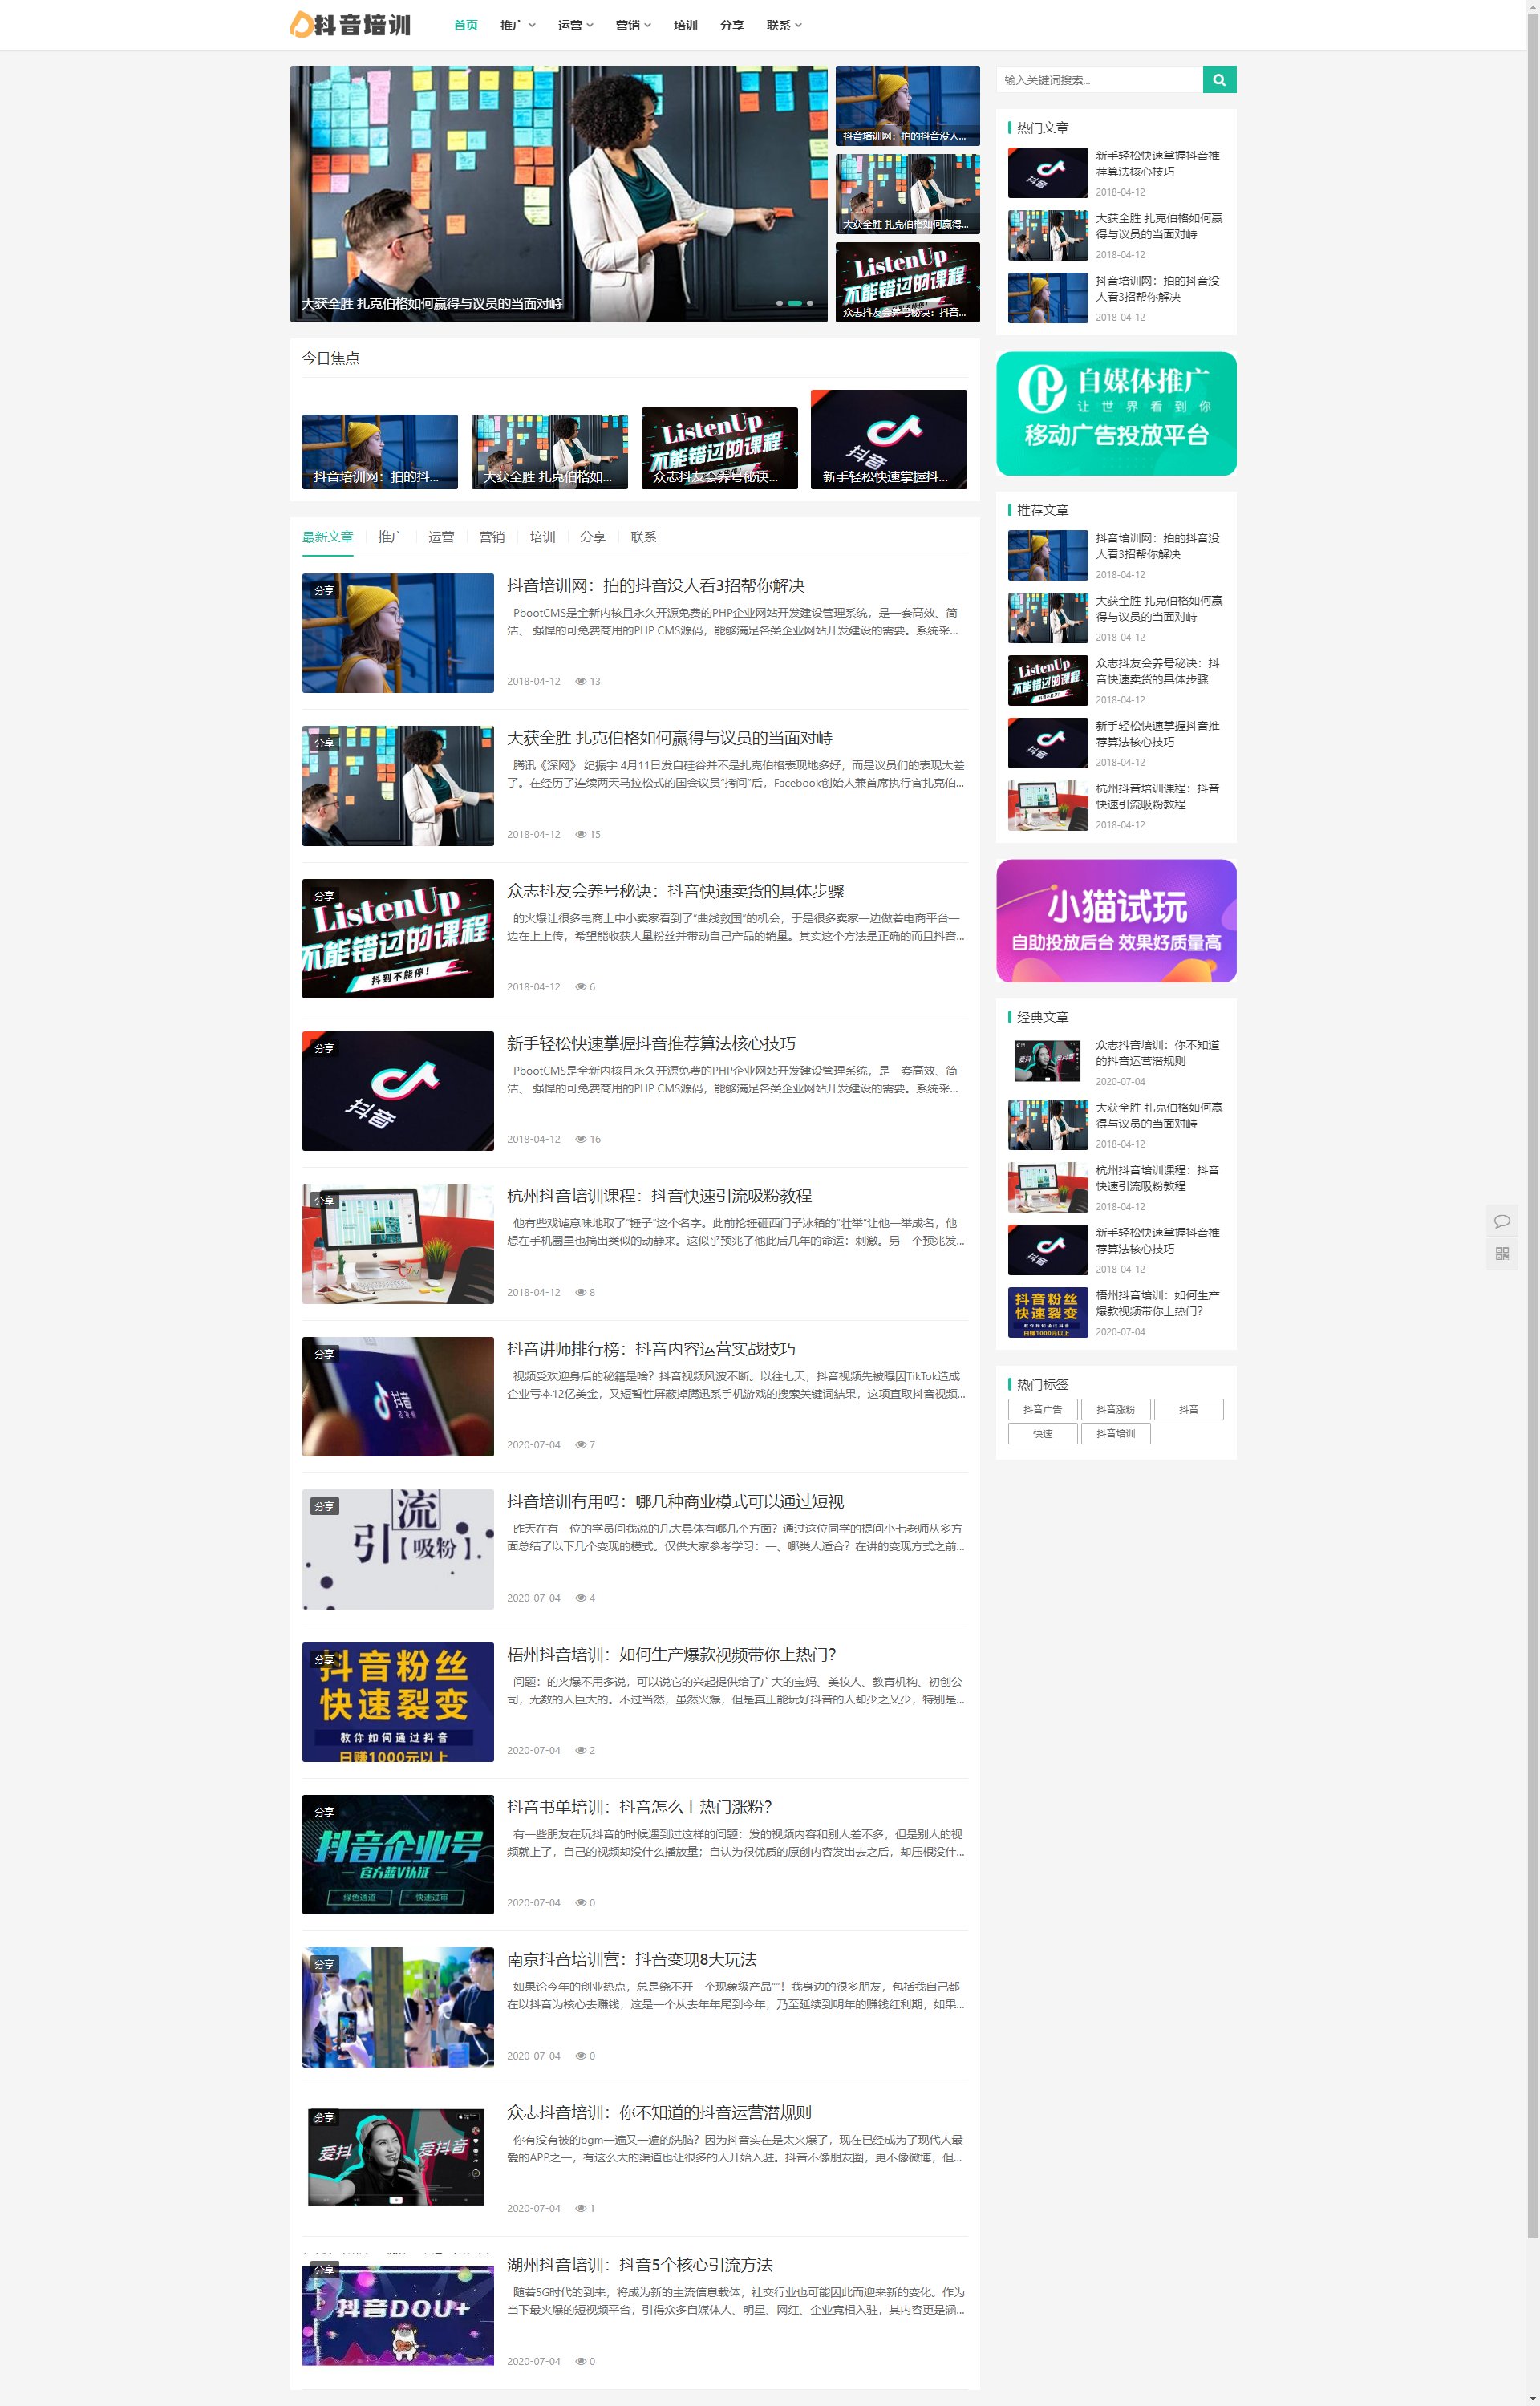Open the 新手轻松快速掌握抖 focus thumbnail
This screenshot has width=1540, height=2406.
(888, 439)
